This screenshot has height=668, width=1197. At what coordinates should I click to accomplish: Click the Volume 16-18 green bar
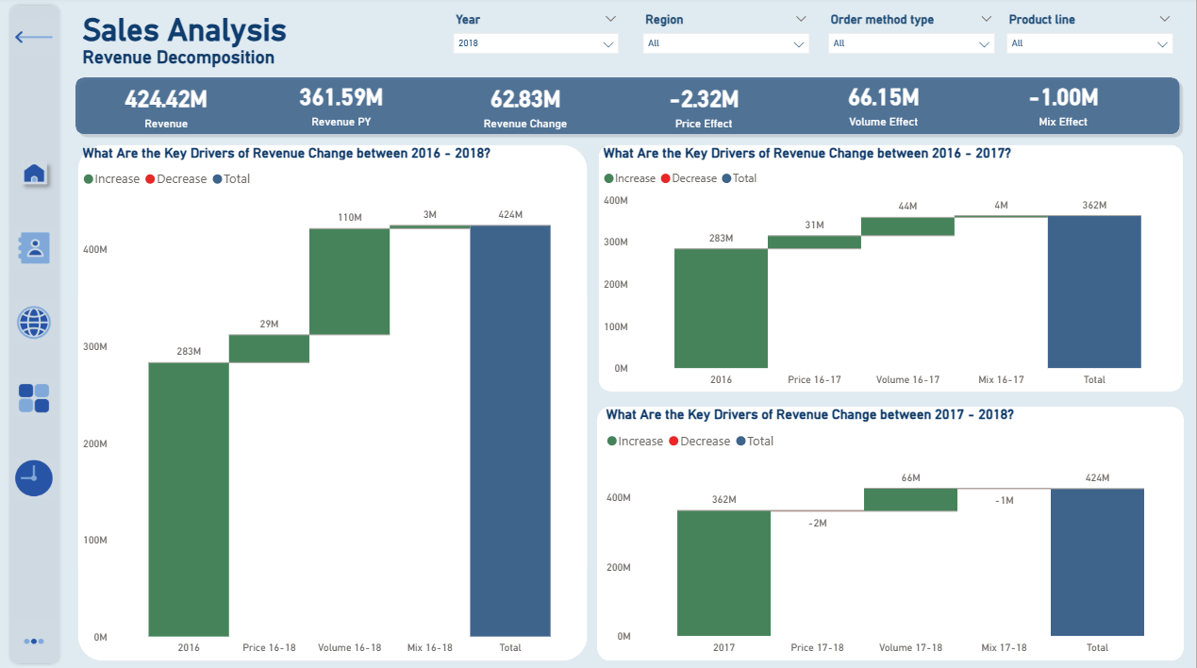point(350,281)
